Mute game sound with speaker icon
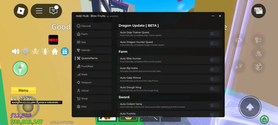 pyautogui.click(x=16, y=51)
